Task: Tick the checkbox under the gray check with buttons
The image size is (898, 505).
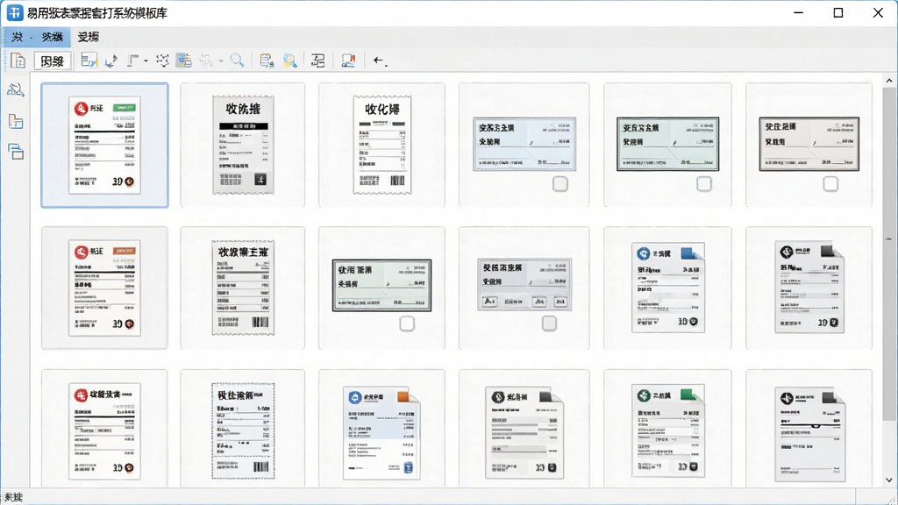Action: 549,324
